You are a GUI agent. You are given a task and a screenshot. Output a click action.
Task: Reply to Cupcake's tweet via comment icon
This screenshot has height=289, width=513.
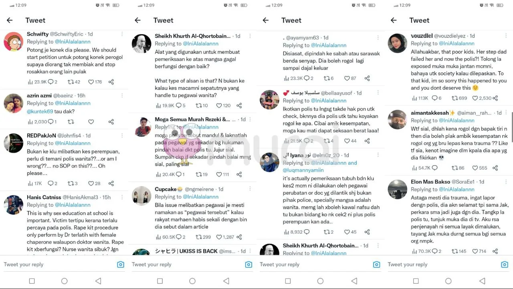178,237
